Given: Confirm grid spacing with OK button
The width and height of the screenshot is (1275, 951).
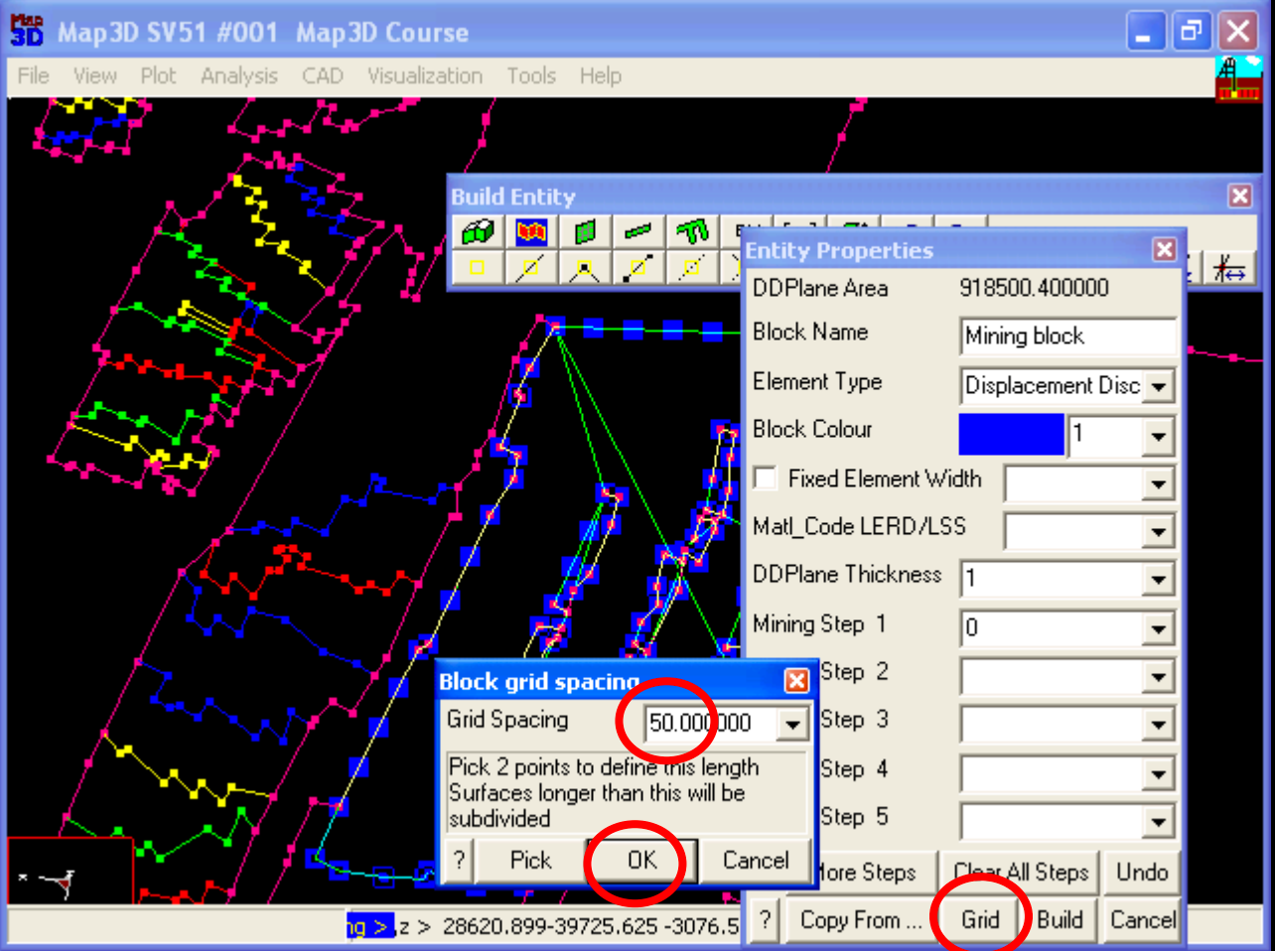Looking at the screenshot, I should 642,861.
